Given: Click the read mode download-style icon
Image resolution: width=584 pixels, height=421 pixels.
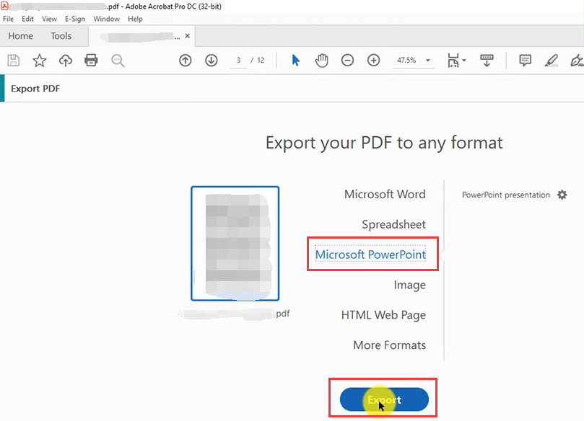Looking at the screenshot, I should coord(487,61).
